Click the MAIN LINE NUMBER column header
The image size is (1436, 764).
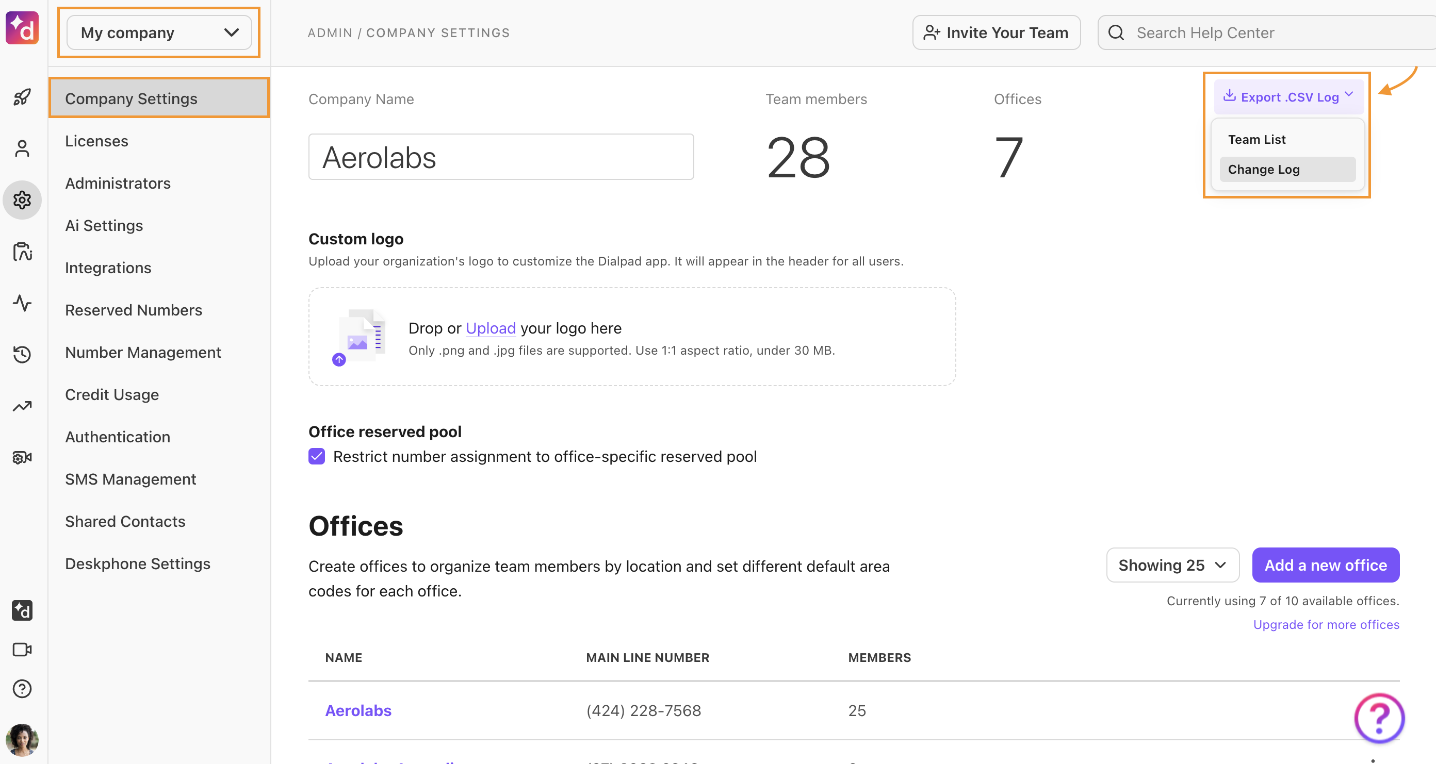tap(648, 658)
